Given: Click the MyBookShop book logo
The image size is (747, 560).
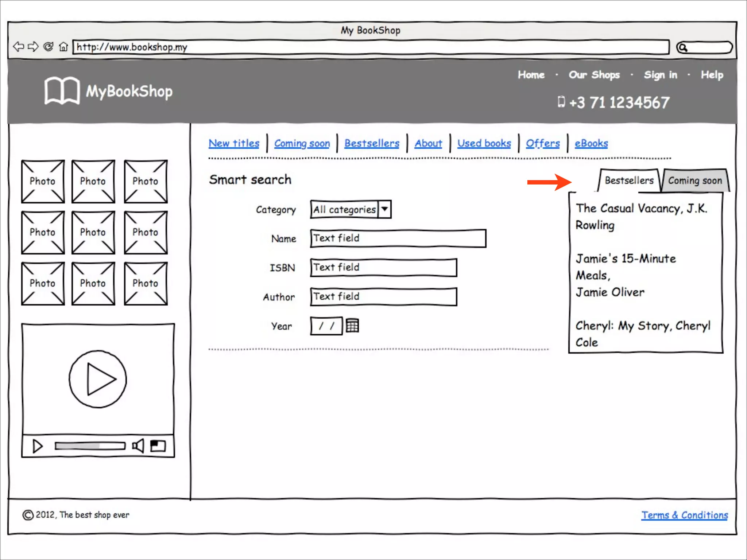Looking at the screenshot, I should pos(62,90).
